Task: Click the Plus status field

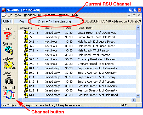Action: [21, 21]
